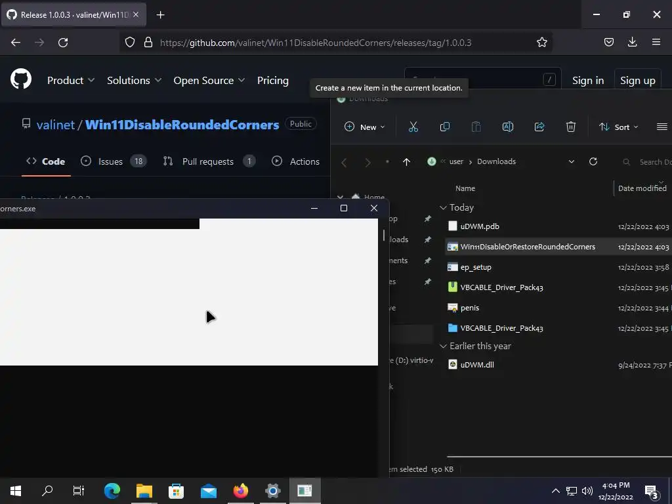Open the Windows Start menu

[16, 491]
